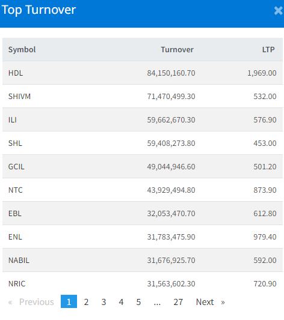
Task: Select the NABIL symbol row
Action: (143, 260)
